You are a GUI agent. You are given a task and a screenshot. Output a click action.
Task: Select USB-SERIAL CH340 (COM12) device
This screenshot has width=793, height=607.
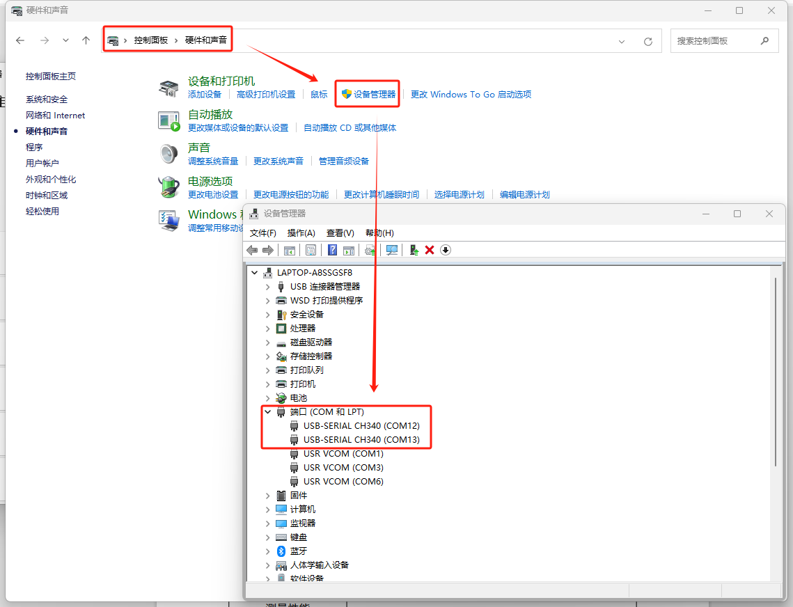click(x=361, y=426)
